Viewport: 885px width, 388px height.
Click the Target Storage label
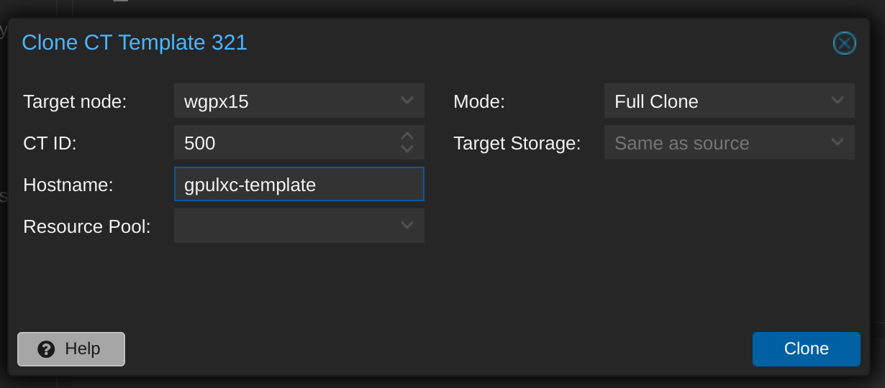[517, 143]
